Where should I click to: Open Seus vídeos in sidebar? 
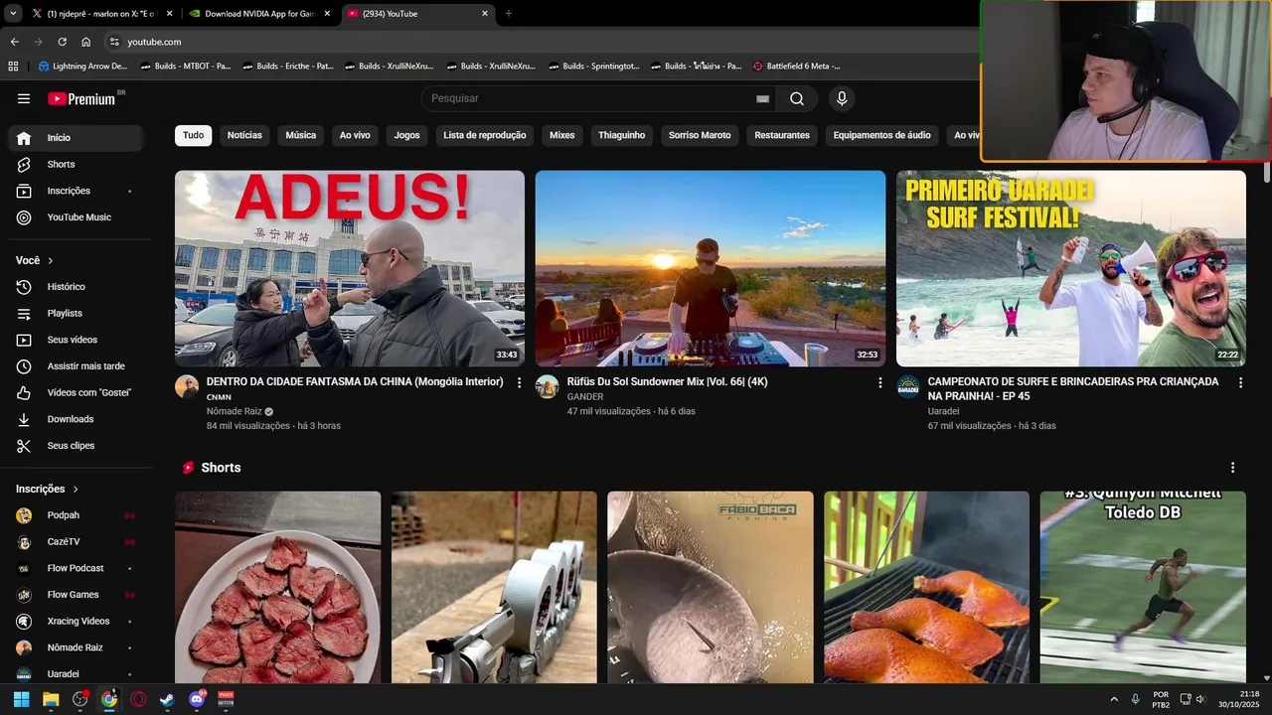click(76, 340)
